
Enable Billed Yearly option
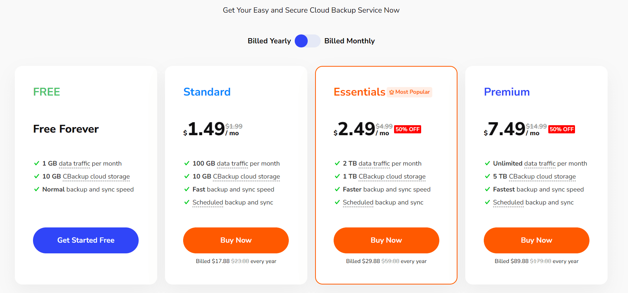pos(270,41)
